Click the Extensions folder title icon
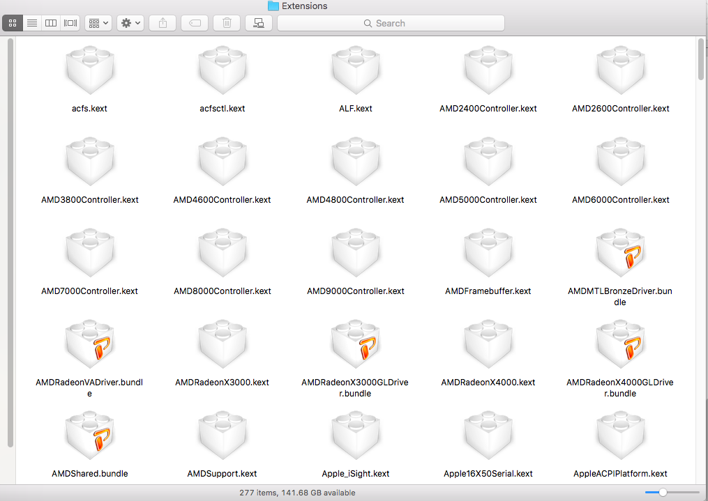 (273, 6)
